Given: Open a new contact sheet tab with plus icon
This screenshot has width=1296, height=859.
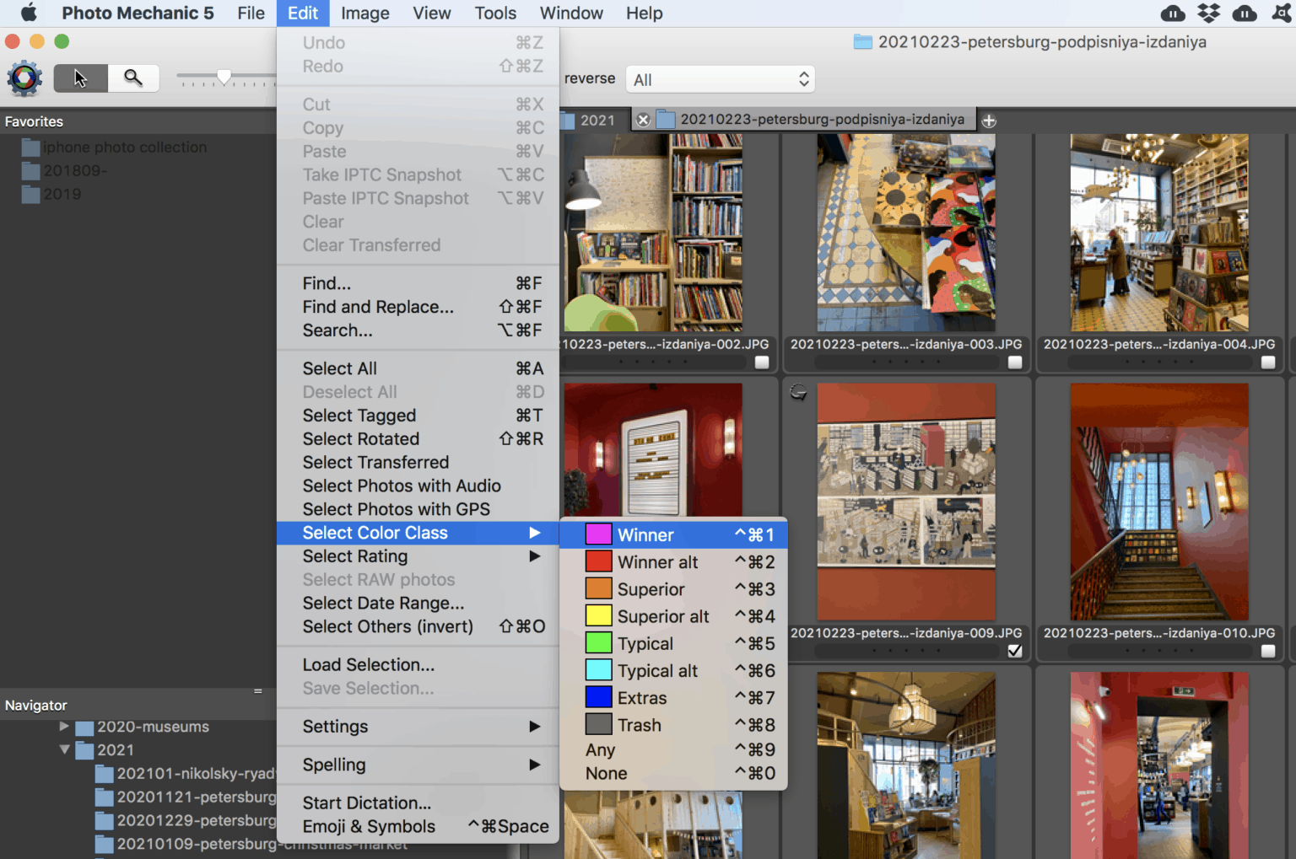Looking at the screenshot, I should [x=989, y=120].
